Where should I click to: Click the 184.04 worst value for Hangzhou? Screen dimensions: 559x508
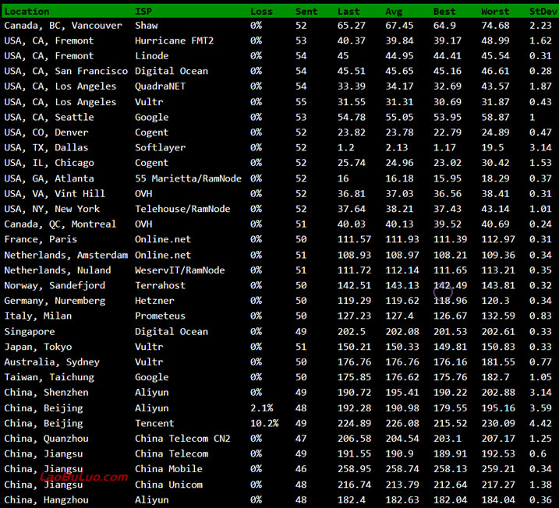[498, 499]
